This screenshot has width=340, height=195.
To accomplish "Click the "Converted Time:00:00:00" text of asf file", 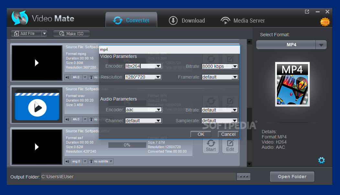I will click(167, 151).
